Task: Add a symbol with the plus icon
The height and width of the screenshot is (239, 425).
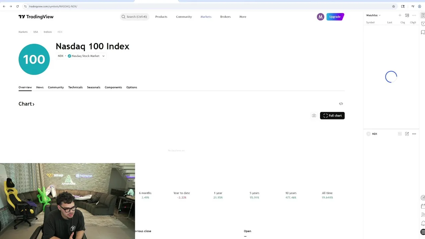Action: (x=400, y=15)
